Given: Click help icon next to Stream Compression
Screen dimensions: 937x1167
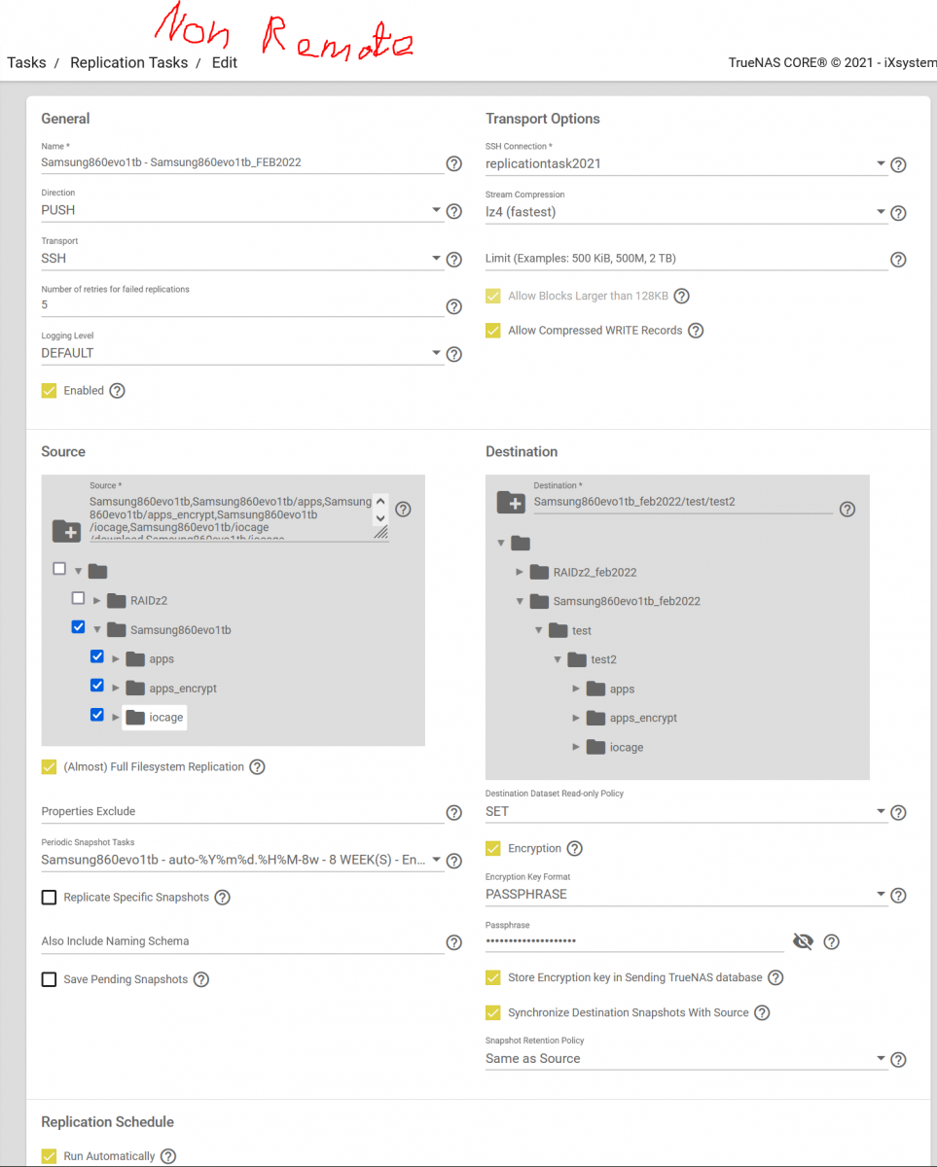Looking at the screenshot, I should click(x=898, y=213).
